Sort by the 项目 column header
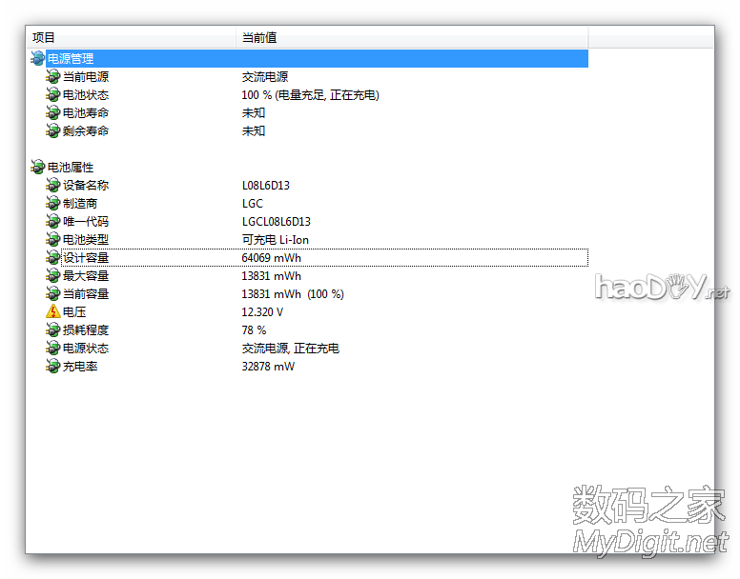740x579 pixels. [44, 37]
